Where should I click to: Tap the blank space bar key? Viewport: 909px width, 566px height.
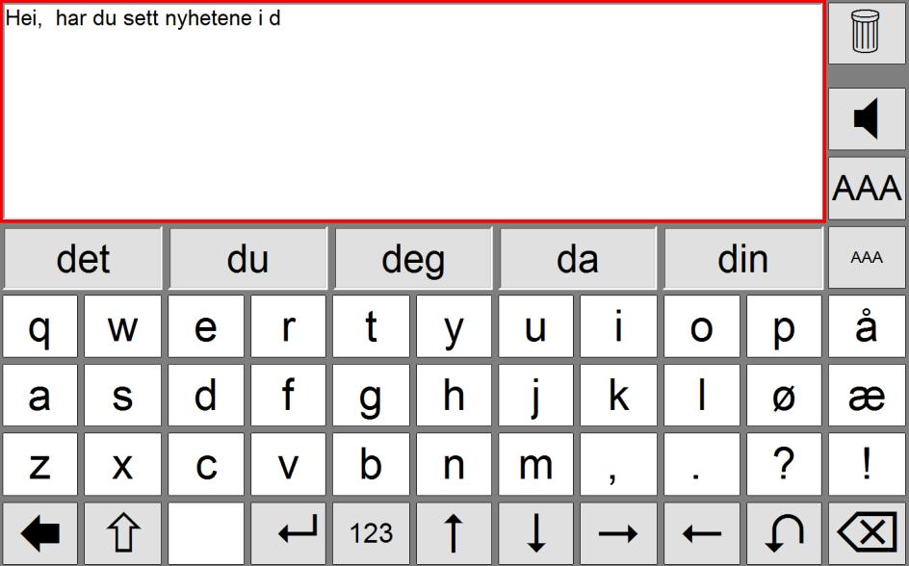coord(206,533)
